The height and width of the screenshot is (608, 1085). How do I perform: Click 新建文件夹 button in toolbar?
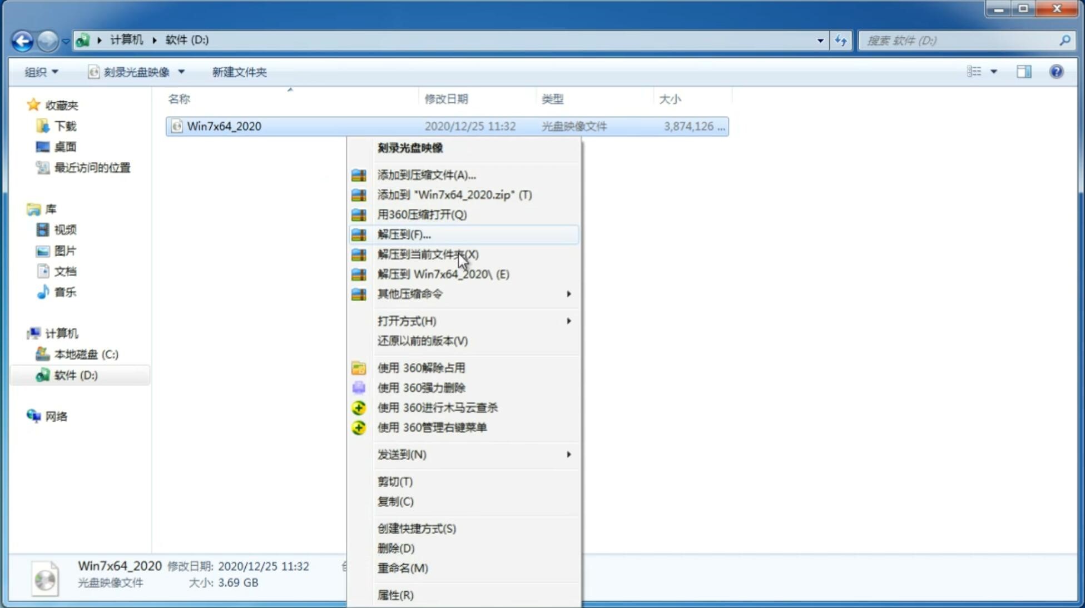239,72
